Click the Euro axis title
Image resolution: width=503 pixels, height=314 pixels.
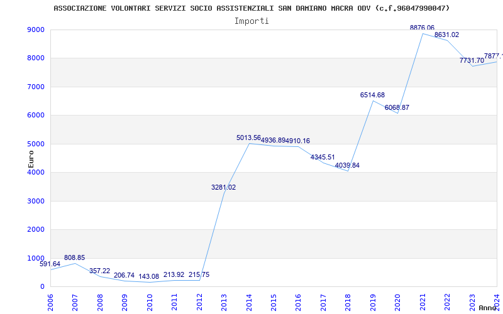tap(31, 159)
